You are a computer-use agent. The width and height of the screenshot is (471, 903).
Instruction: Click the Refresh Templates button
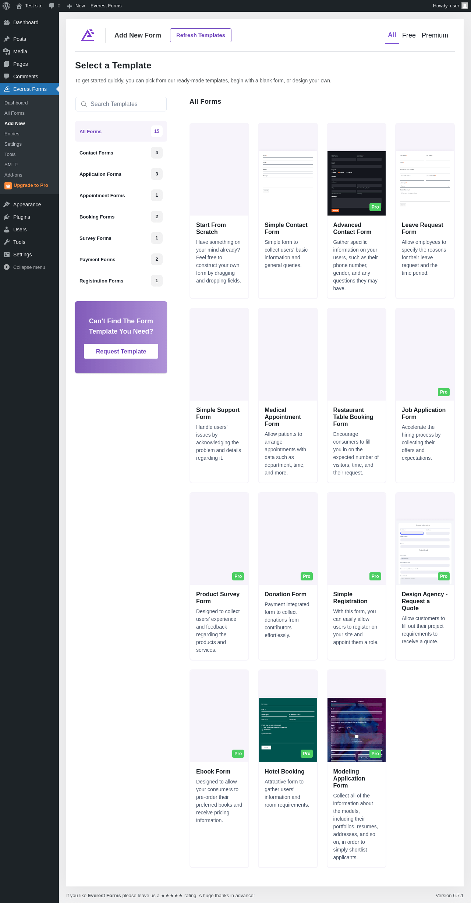coord(201,35)
